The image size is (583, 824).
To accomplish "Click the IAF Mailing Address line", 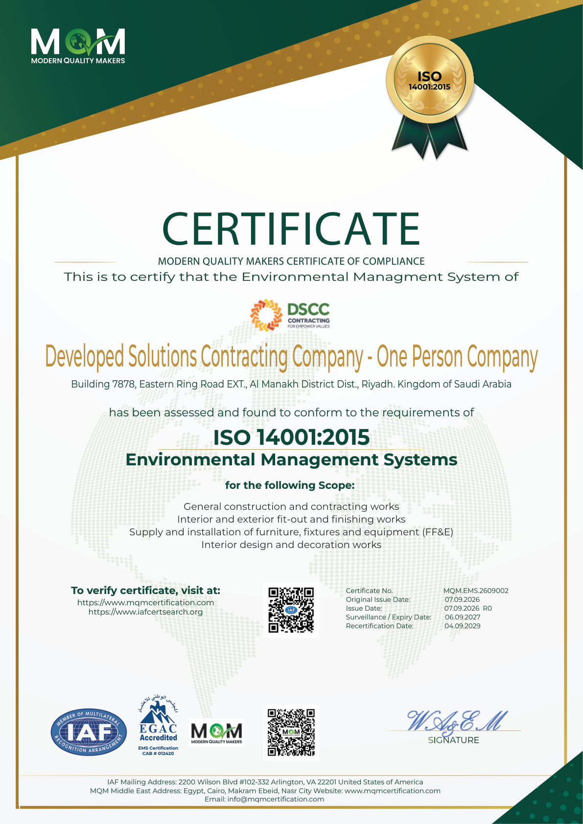I will pos(265,782).
